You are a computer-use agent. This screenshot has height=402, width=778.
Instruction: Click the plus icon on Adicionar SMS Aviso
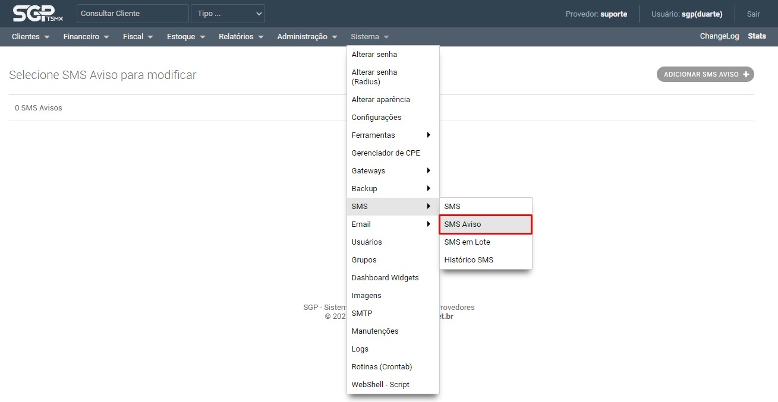746,75
